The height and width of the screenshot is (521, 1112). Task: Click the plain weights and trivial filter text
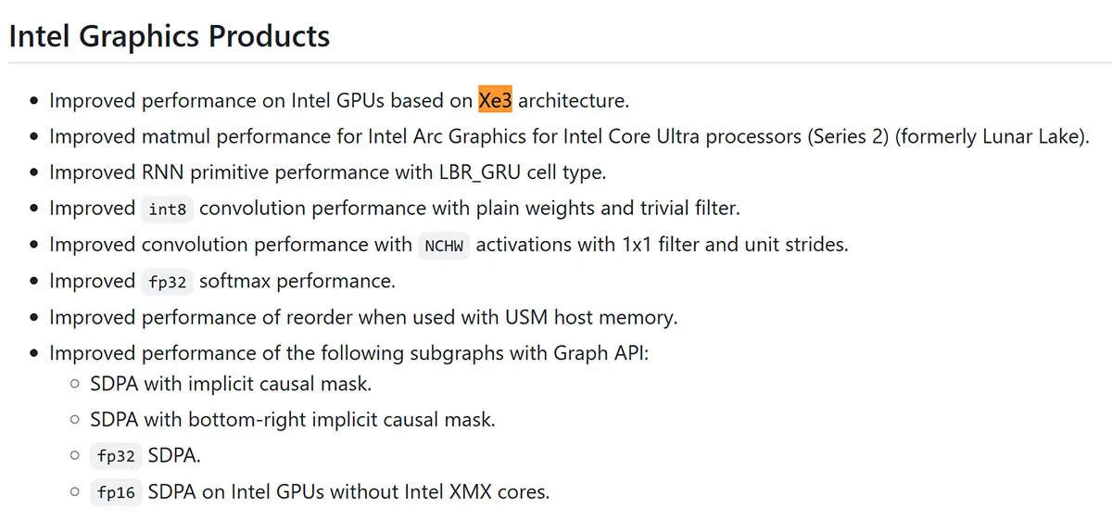pyautogui.click(x=608, y=209)
